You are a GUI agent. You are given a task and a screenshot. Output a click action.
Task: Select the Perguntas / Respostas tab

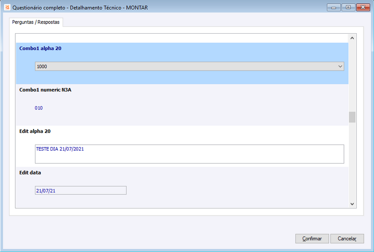pos(36,22)
